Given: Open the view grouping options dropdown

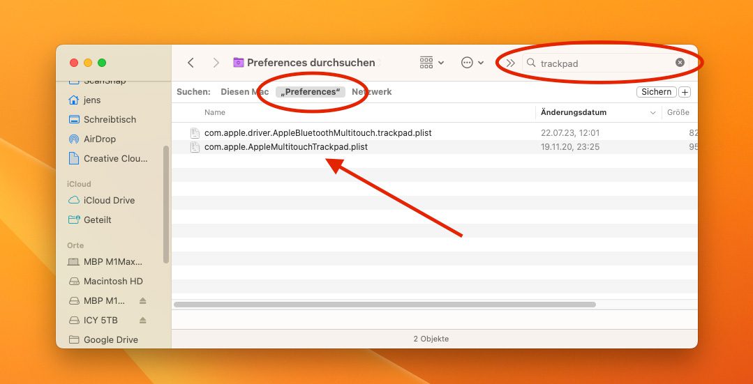Looking at the screenshot, I should [431, 63].
